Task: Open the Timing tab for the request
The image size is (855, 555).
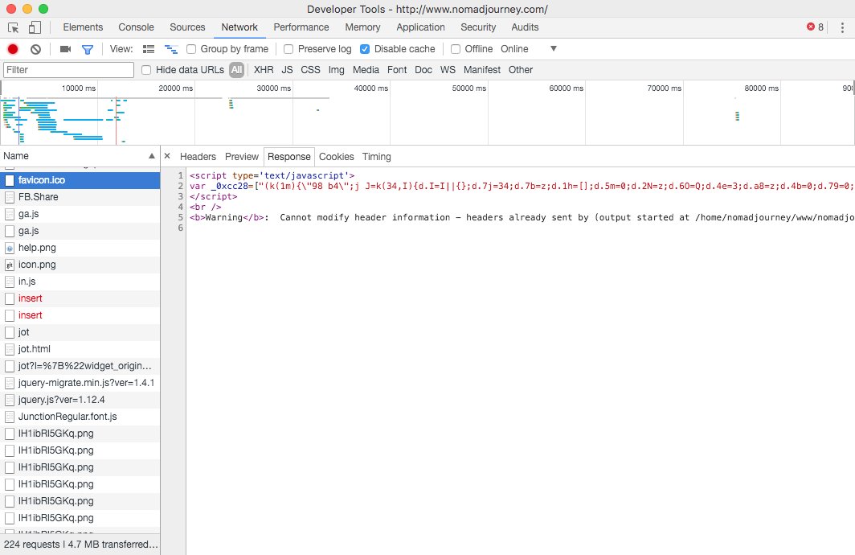Action: pyautogui.click(x=376, y=157)
